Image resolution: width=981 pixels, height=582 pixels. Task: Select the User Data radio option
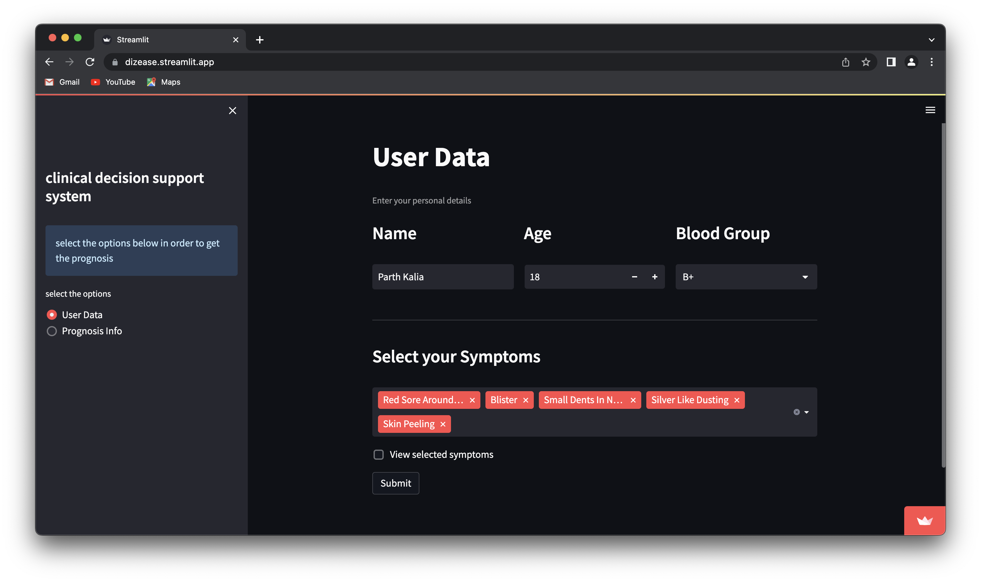(52, 314)
